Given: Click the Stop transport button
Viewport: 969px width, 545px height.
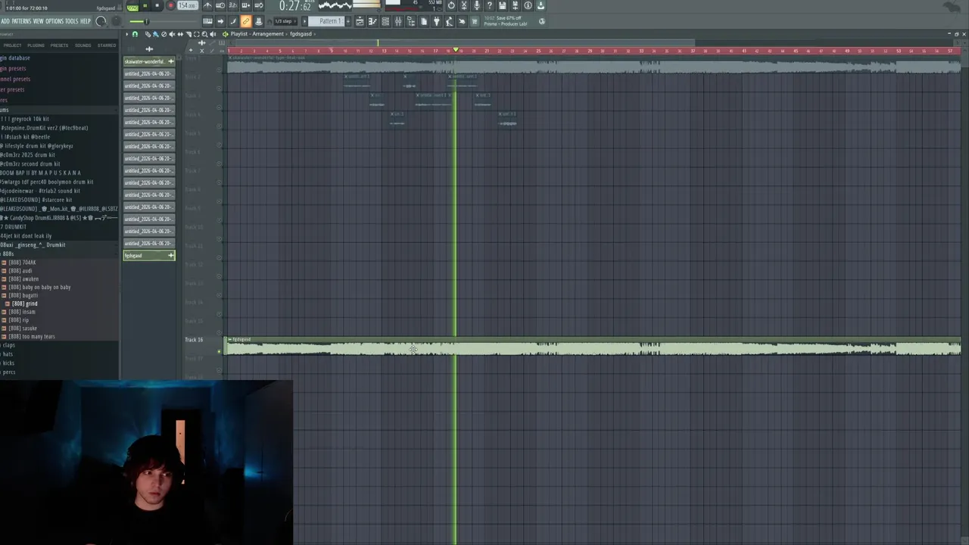Looking at the screenshot, I should coord(157,5).
